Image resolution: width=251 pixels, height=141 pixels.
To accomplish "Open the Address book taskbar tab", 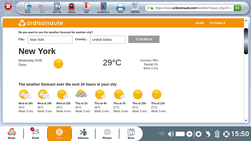I will pyautogui.click(x=83, y=134).
